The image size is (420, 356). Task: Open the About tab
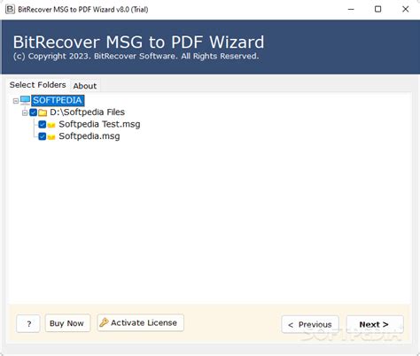point(85,86)
